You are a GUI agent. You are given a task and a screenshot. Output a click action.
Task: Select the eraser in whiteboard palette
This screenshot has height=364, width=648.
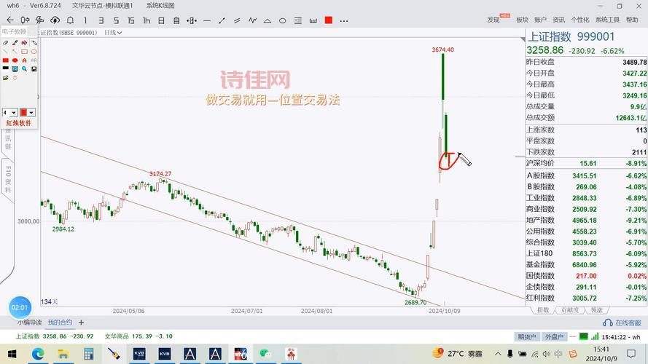(x=5, y=42)
